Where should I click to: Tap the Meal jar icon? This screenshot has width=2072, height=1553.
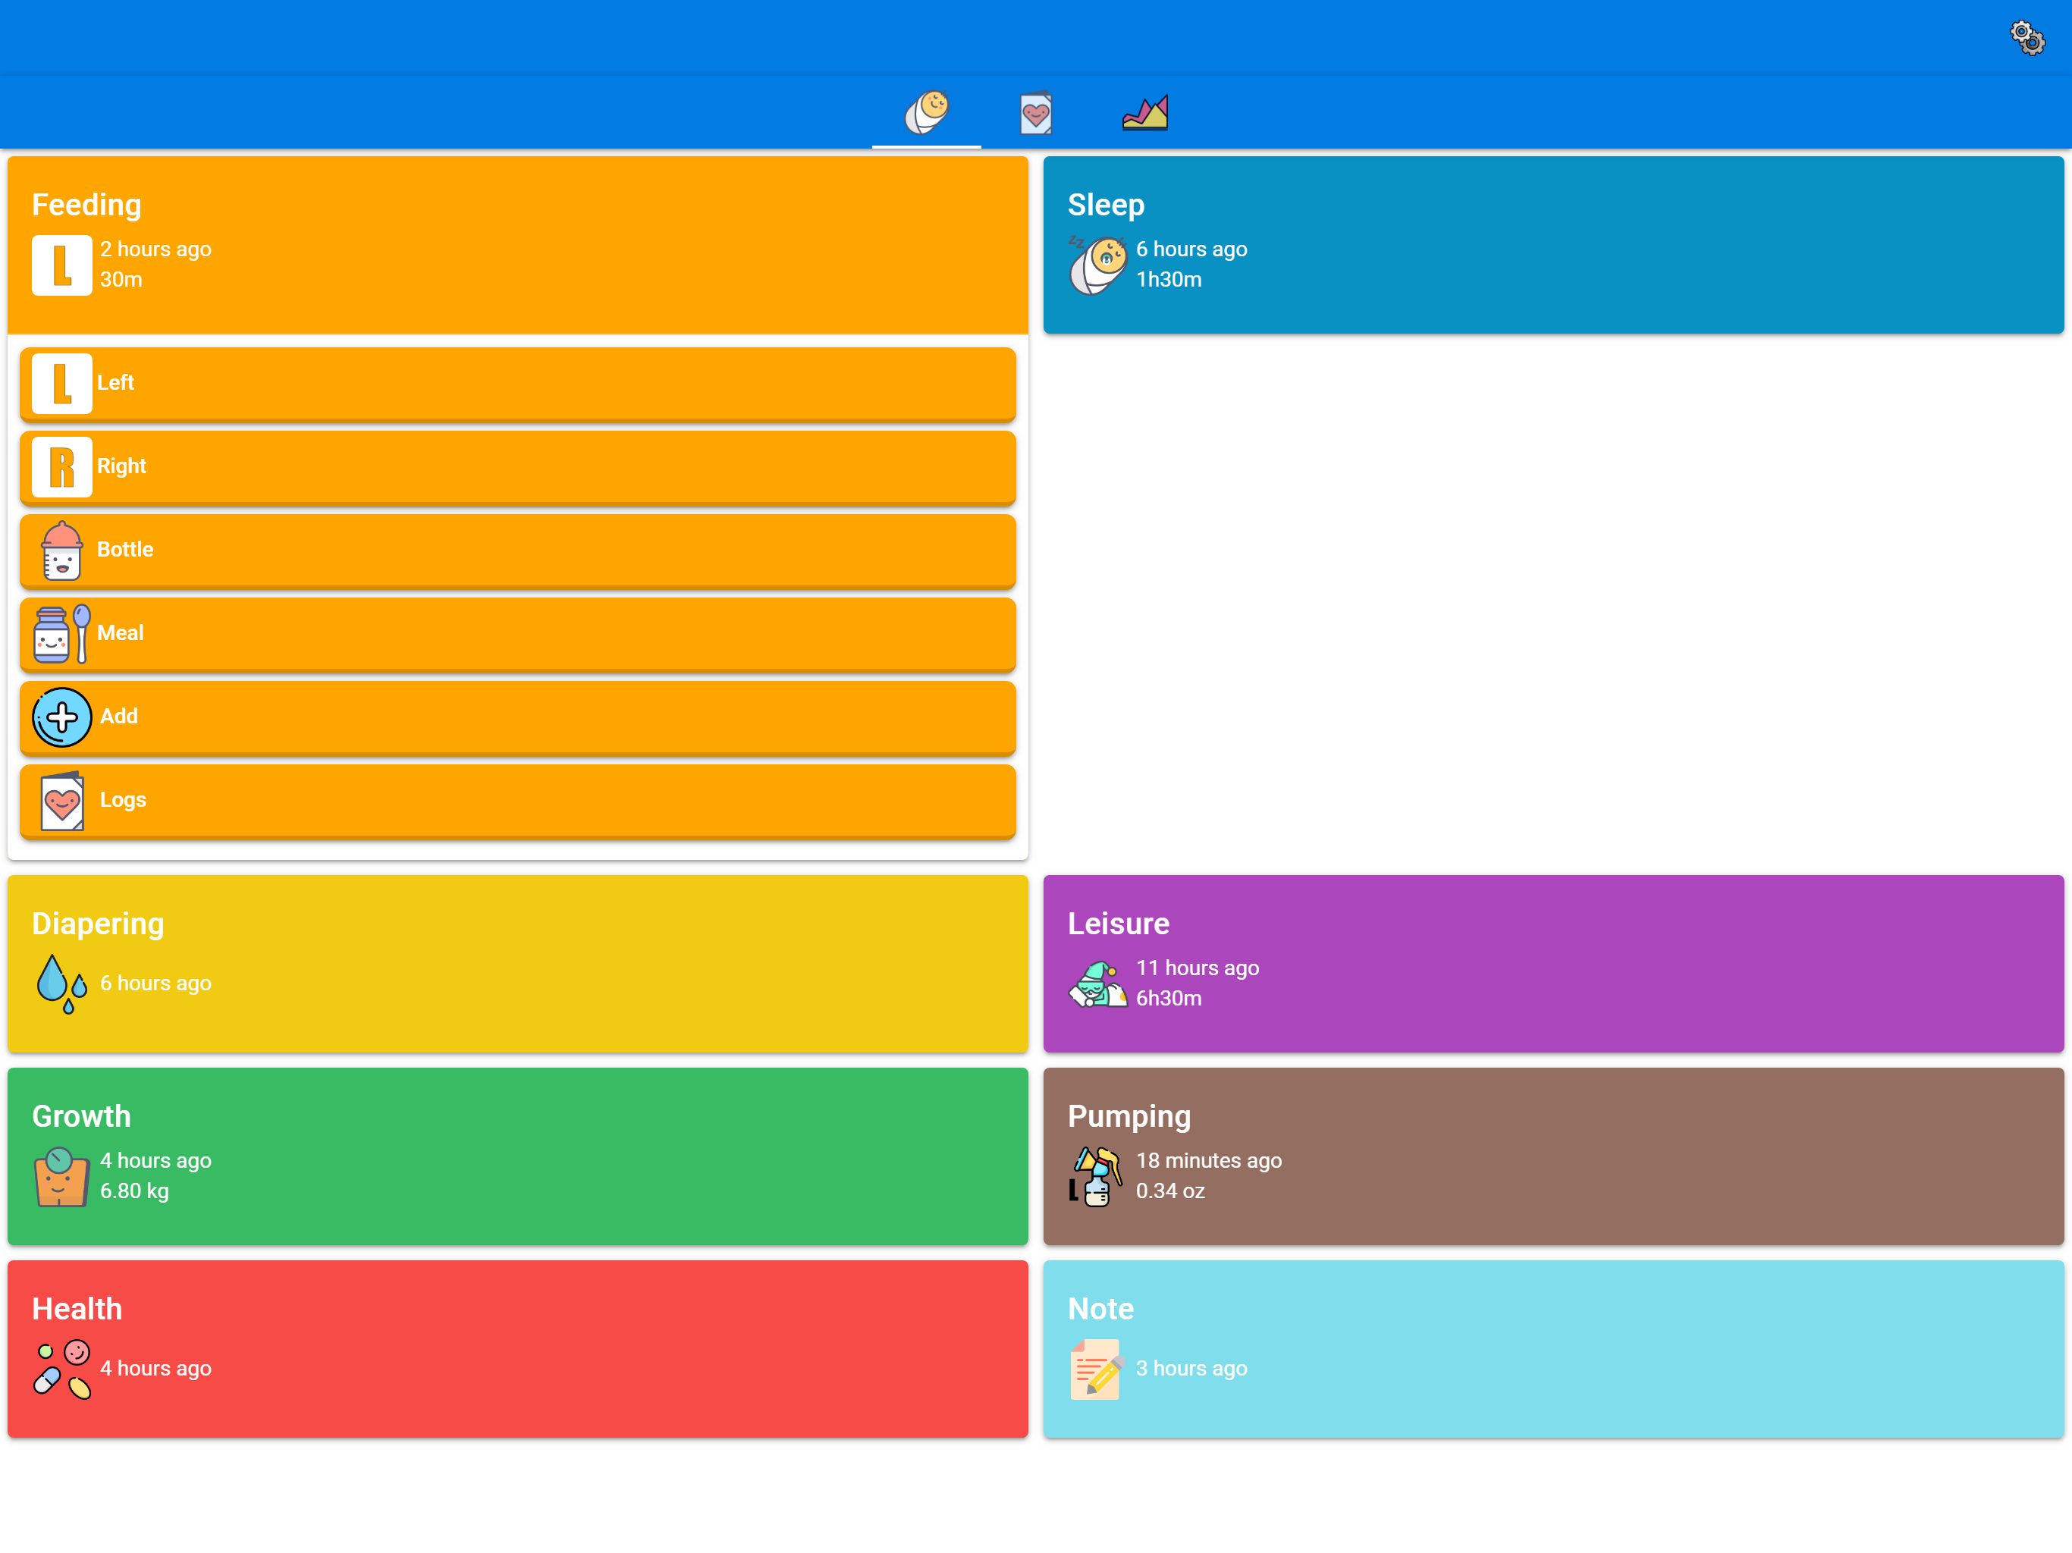62,633
